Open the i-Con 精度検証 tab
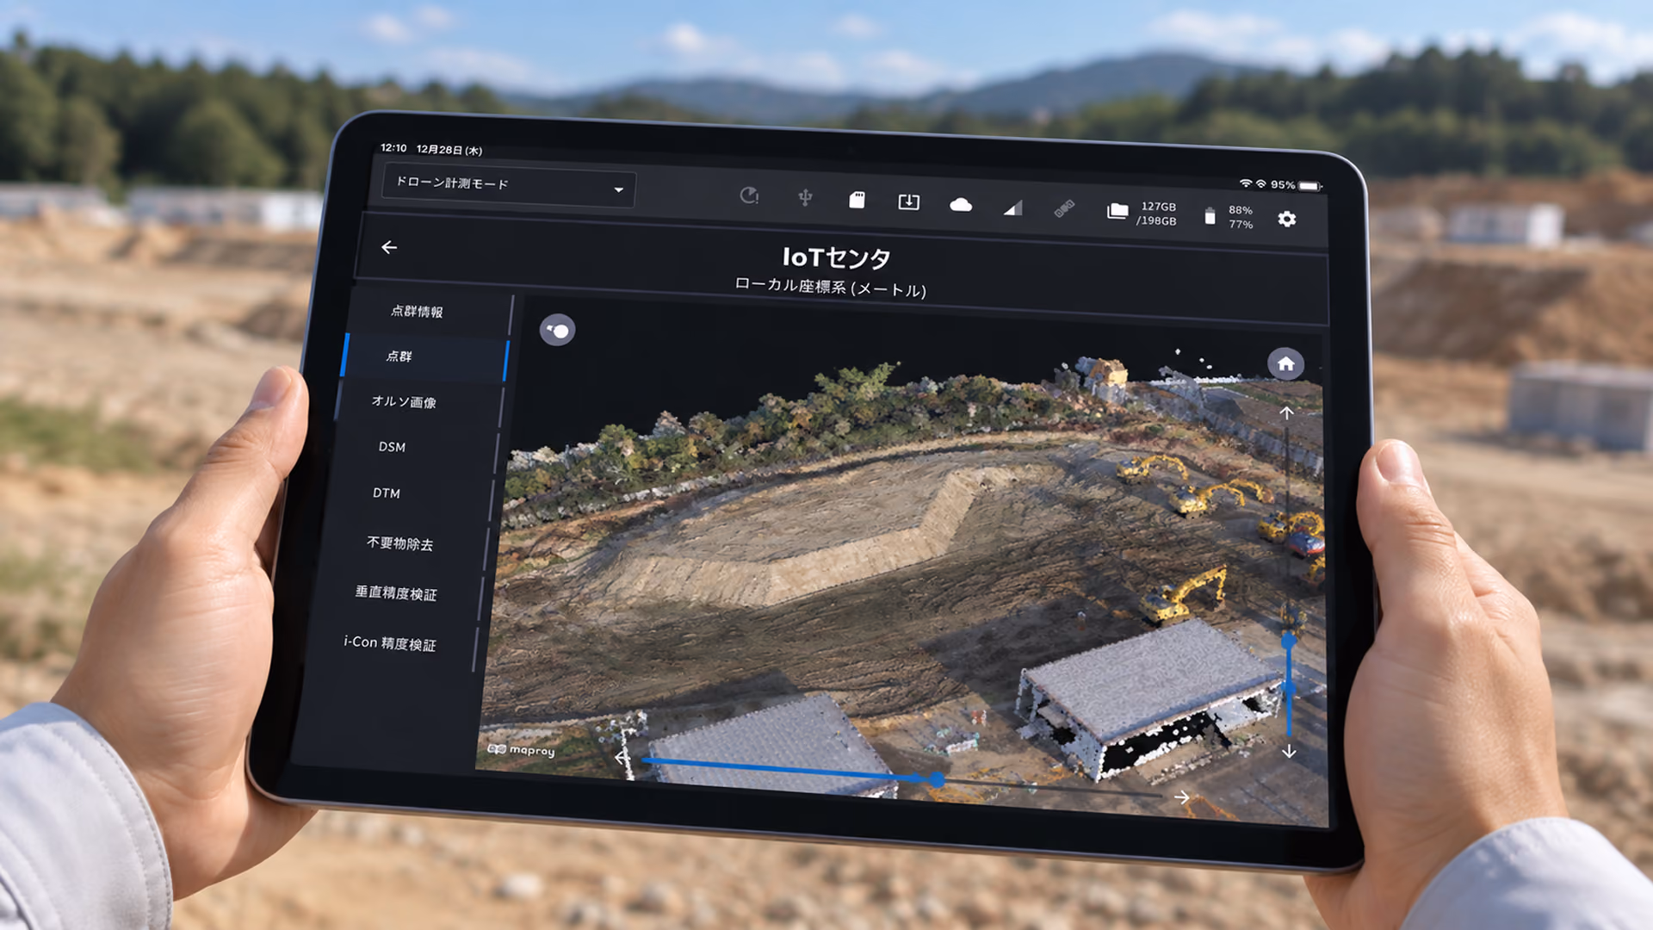The image size is (1653, 930). (389, 643)
